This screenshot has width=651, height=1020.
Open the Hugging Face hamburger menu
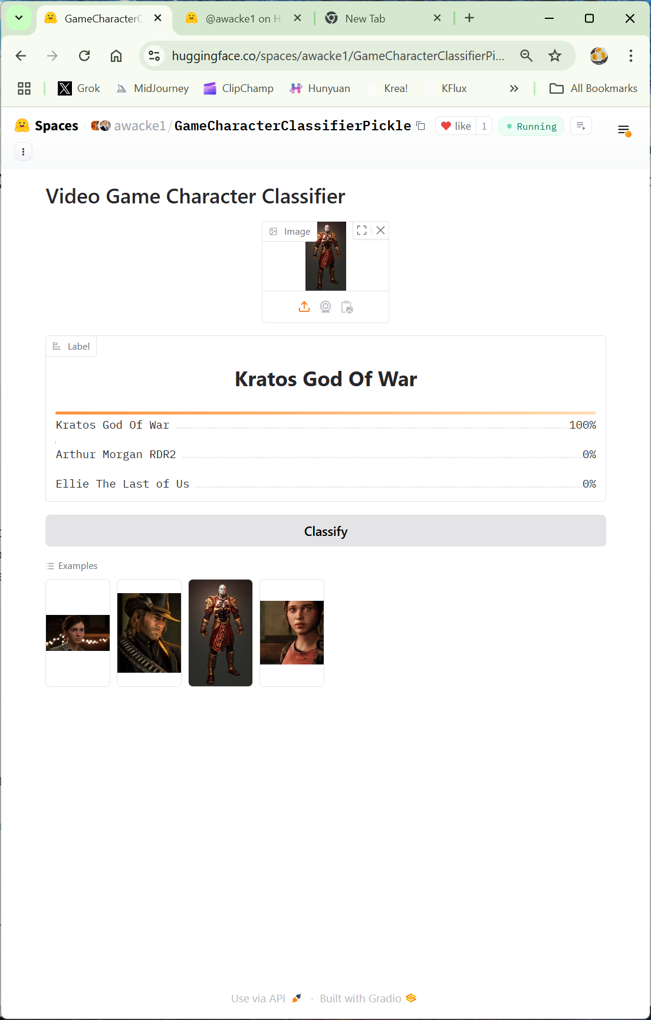[x=624, y=130]
